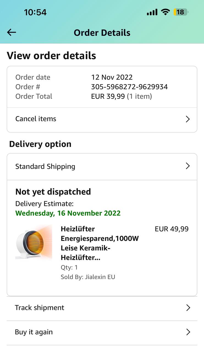Image resolution: width=204 pixels, height=352 pixels.
Task: Select Standard Shipping delivery option
Action: pos(45,166)
